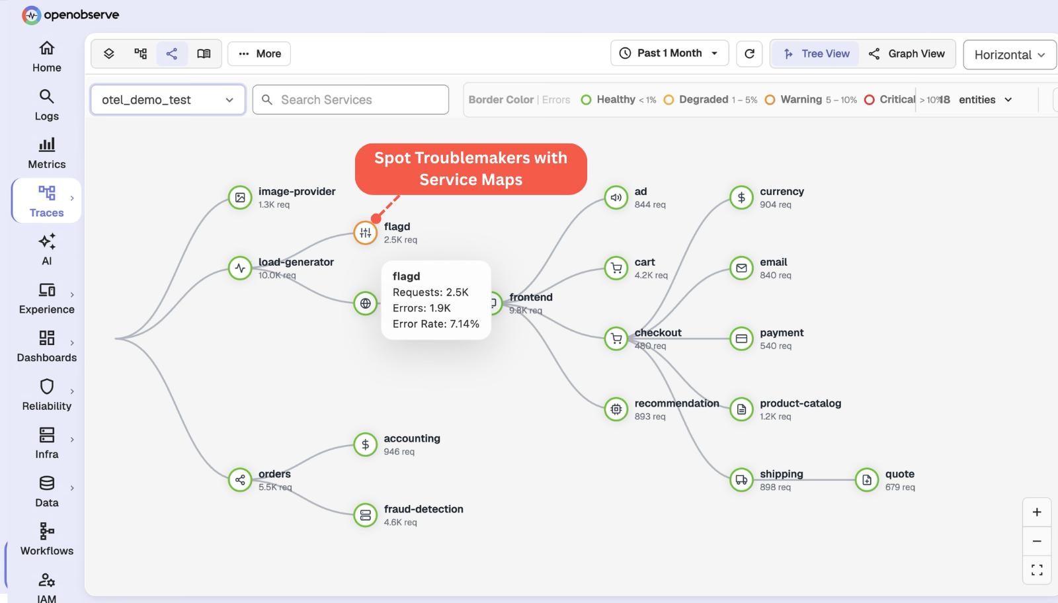Switch to Graph View

pos(907,54)
